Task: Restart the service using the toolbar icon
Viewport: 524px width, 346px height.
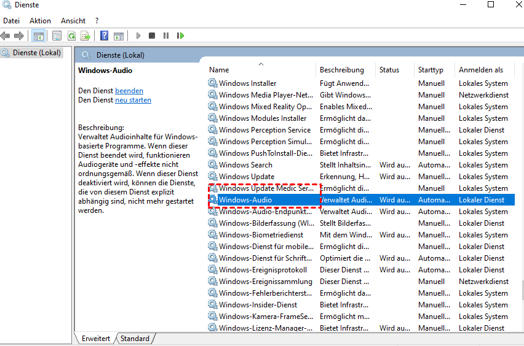Action: pyautogui.click(x=180, y=36)
